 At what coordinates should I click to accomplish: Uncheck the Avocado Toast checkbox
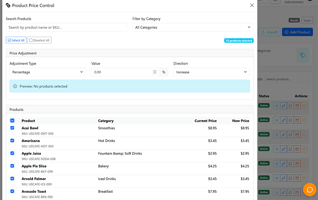12,191
